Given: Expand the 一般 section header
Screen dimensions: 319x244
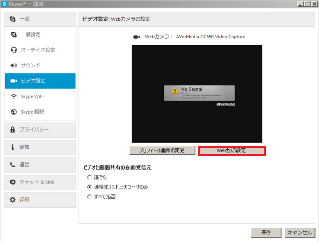Looking at the screenshot, I should (x=40, y=19).
